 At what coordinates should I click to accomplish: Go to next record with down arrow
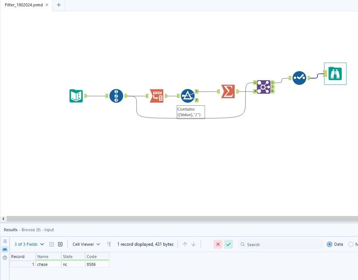pyautogui.click(x=194, y=244)
